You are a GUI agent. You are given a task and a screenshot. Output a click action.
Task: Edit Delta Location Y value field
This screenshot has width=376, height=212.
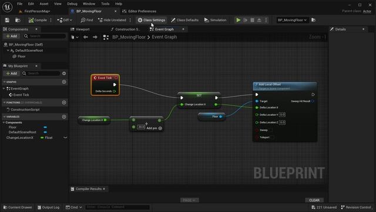click(x=282, y=115)
